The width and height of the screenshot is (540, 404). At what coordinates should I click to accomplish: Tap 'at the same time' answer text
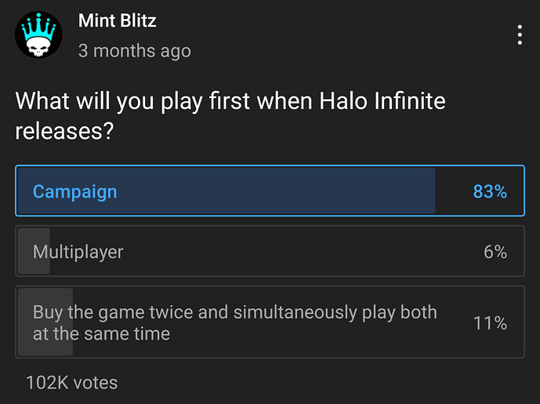(101, 333)
